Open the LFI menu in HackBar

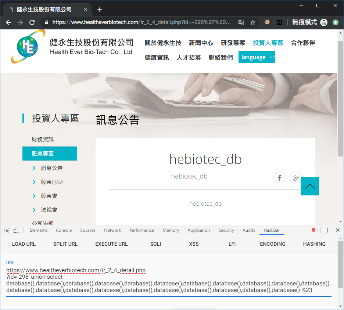tap(232, 244)
